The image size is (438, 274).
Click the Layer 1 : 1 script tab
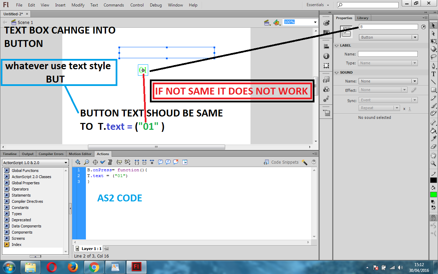[x=88, y=249]
